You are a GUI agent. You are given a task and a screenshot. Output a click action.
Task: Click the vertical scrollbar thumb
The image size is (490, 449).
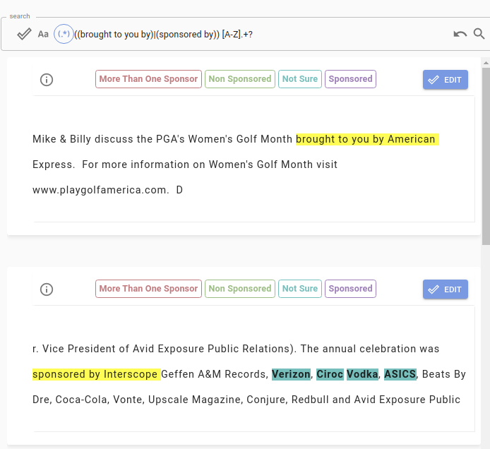(486, 156)
